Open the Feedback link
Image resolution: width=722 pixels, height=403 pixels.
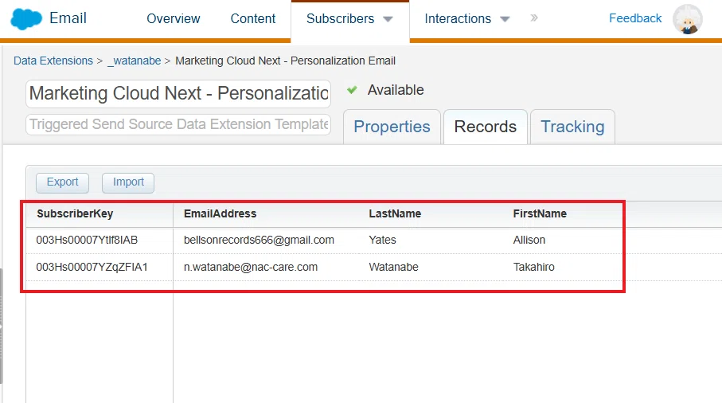(635, 18)
